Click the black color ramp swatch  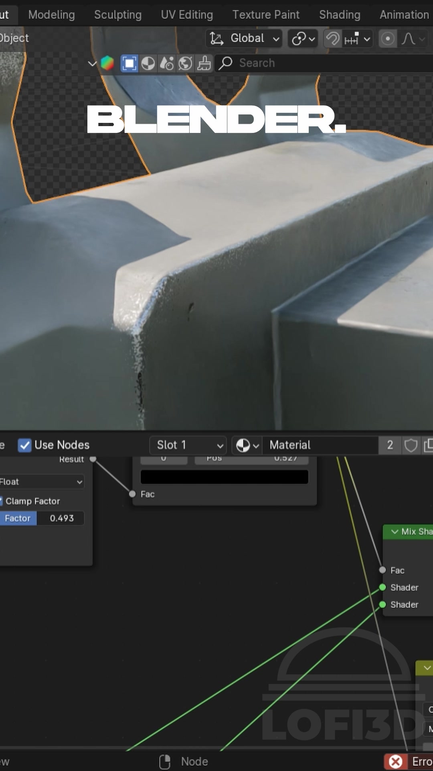pos(225,477)
